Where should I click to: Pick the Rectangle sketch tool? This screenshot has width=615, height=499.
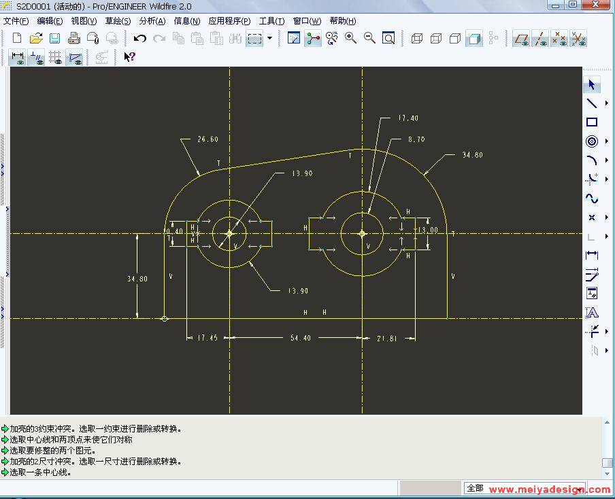click(x=592, y=122)
